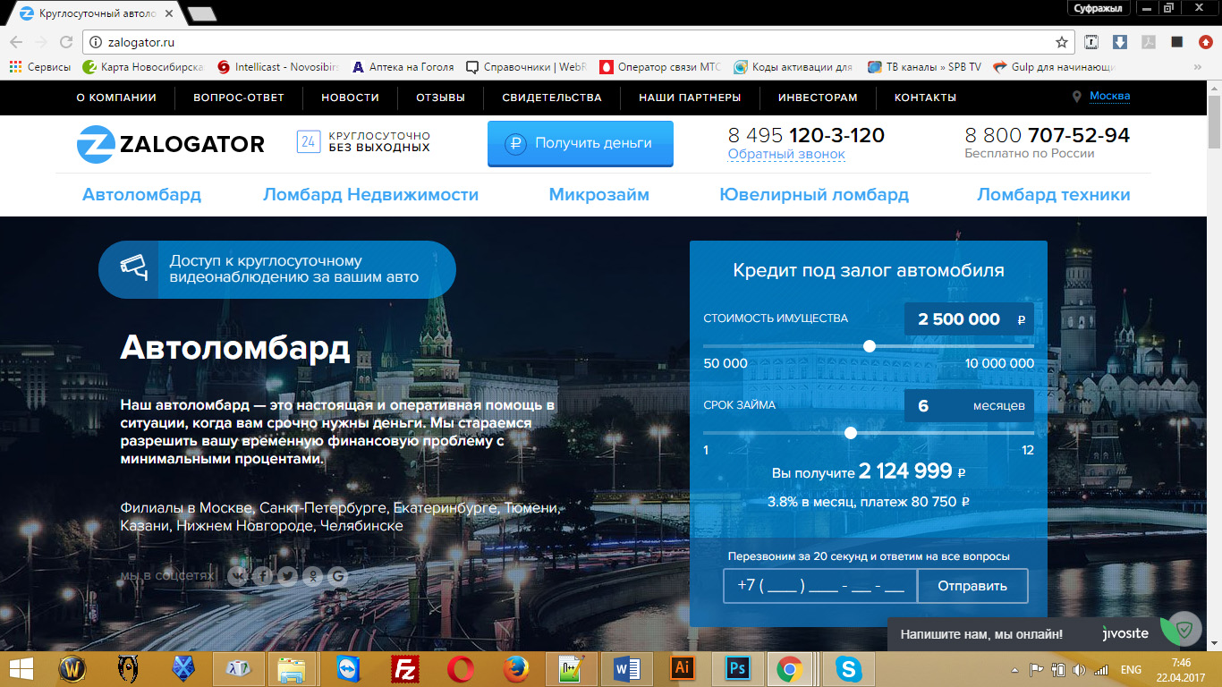The width and height of the screenshot is (1222, 687).
Task: Show hidden system tray icons
Action: 1014,669
